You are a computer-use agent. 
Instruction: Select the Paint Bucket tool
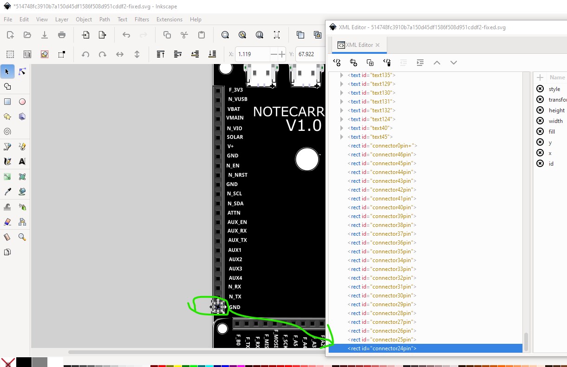tap(22, 192)
